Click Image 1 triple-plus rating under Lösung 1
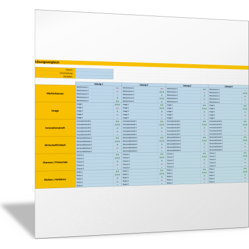This screenshot has height=249, width=249. 117,105
